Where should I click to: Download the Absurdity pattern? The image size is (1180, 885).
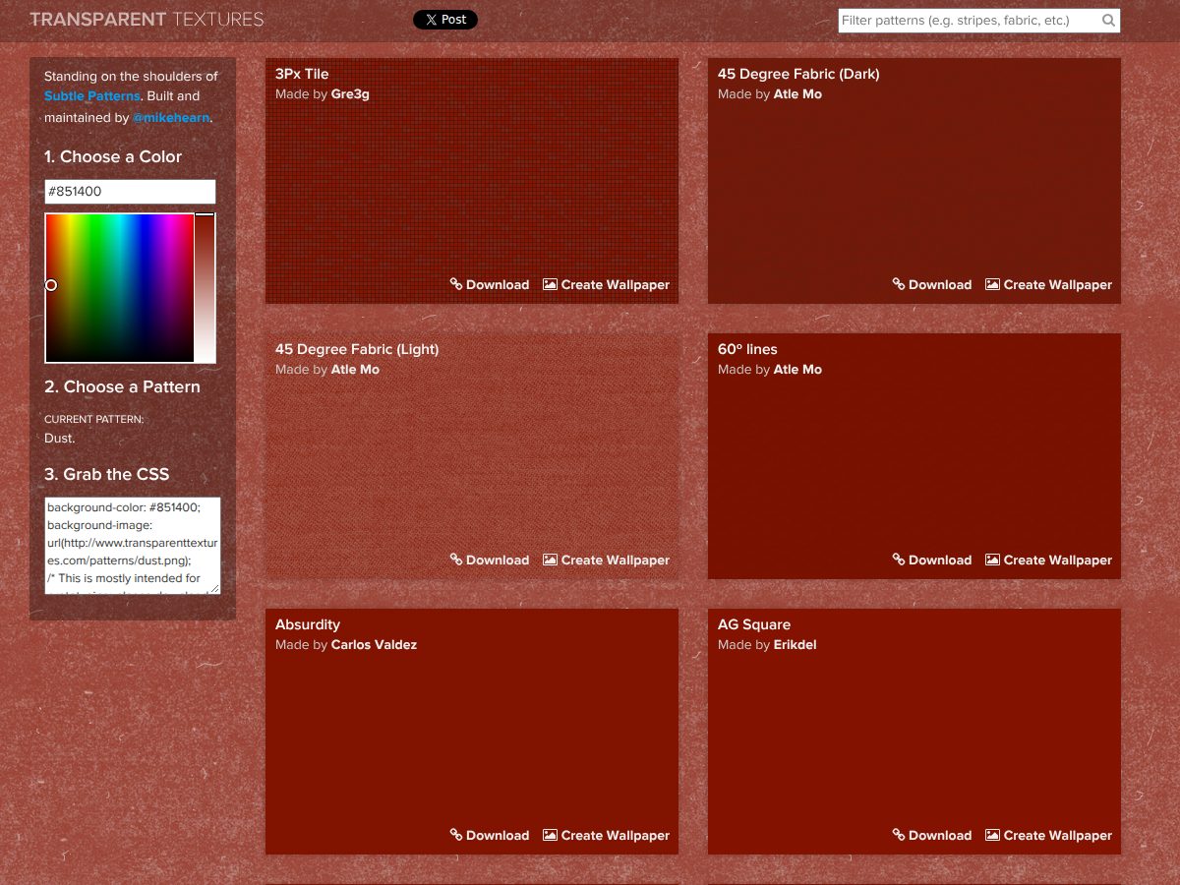490,836
